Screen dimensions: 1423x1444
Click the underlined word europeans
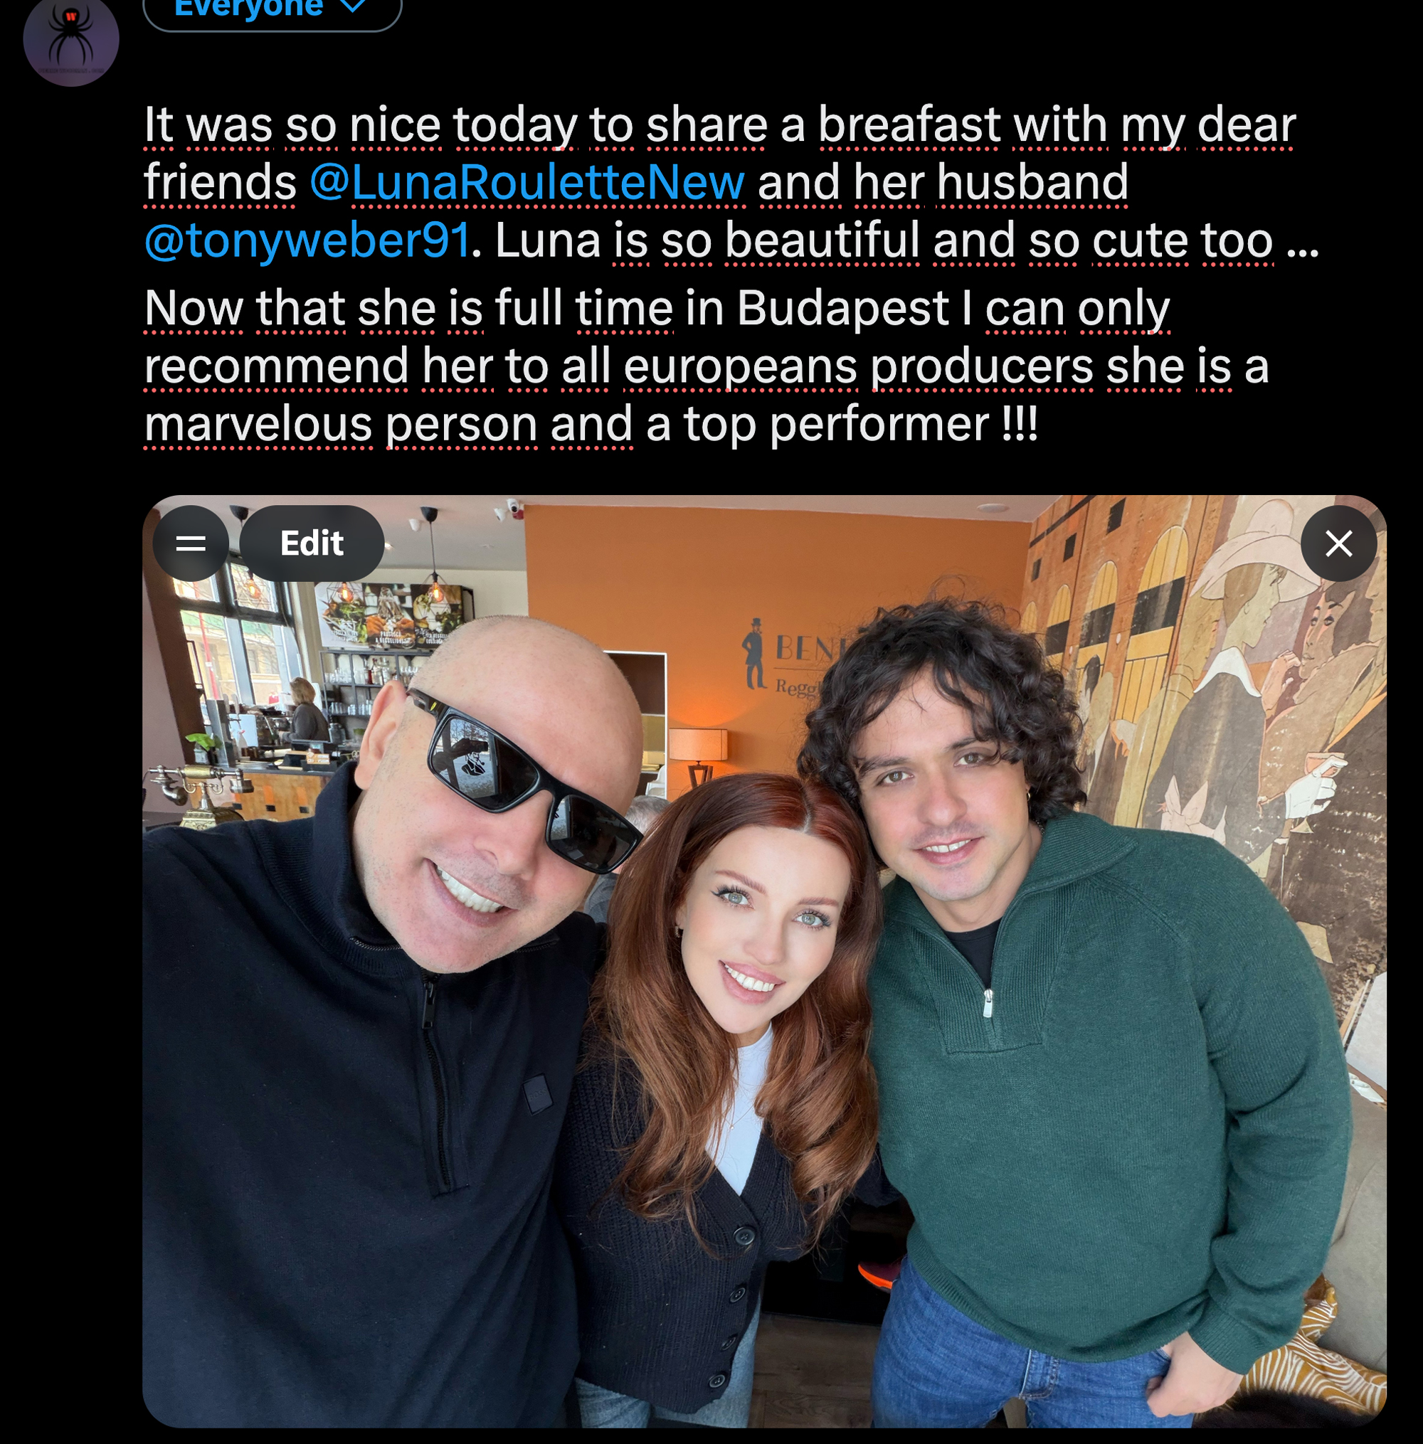740,366
